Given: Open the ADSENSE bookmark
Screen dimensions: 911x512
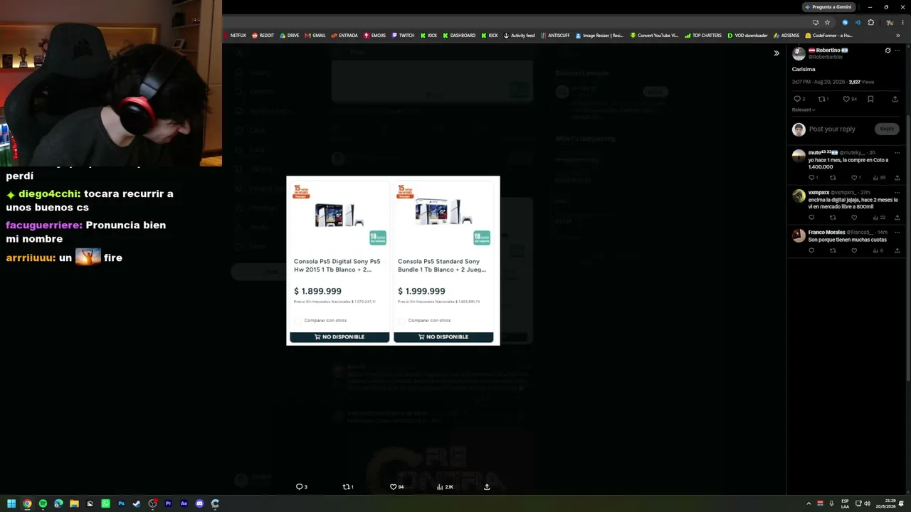Looking at the screenshot, I should point(786,36).
